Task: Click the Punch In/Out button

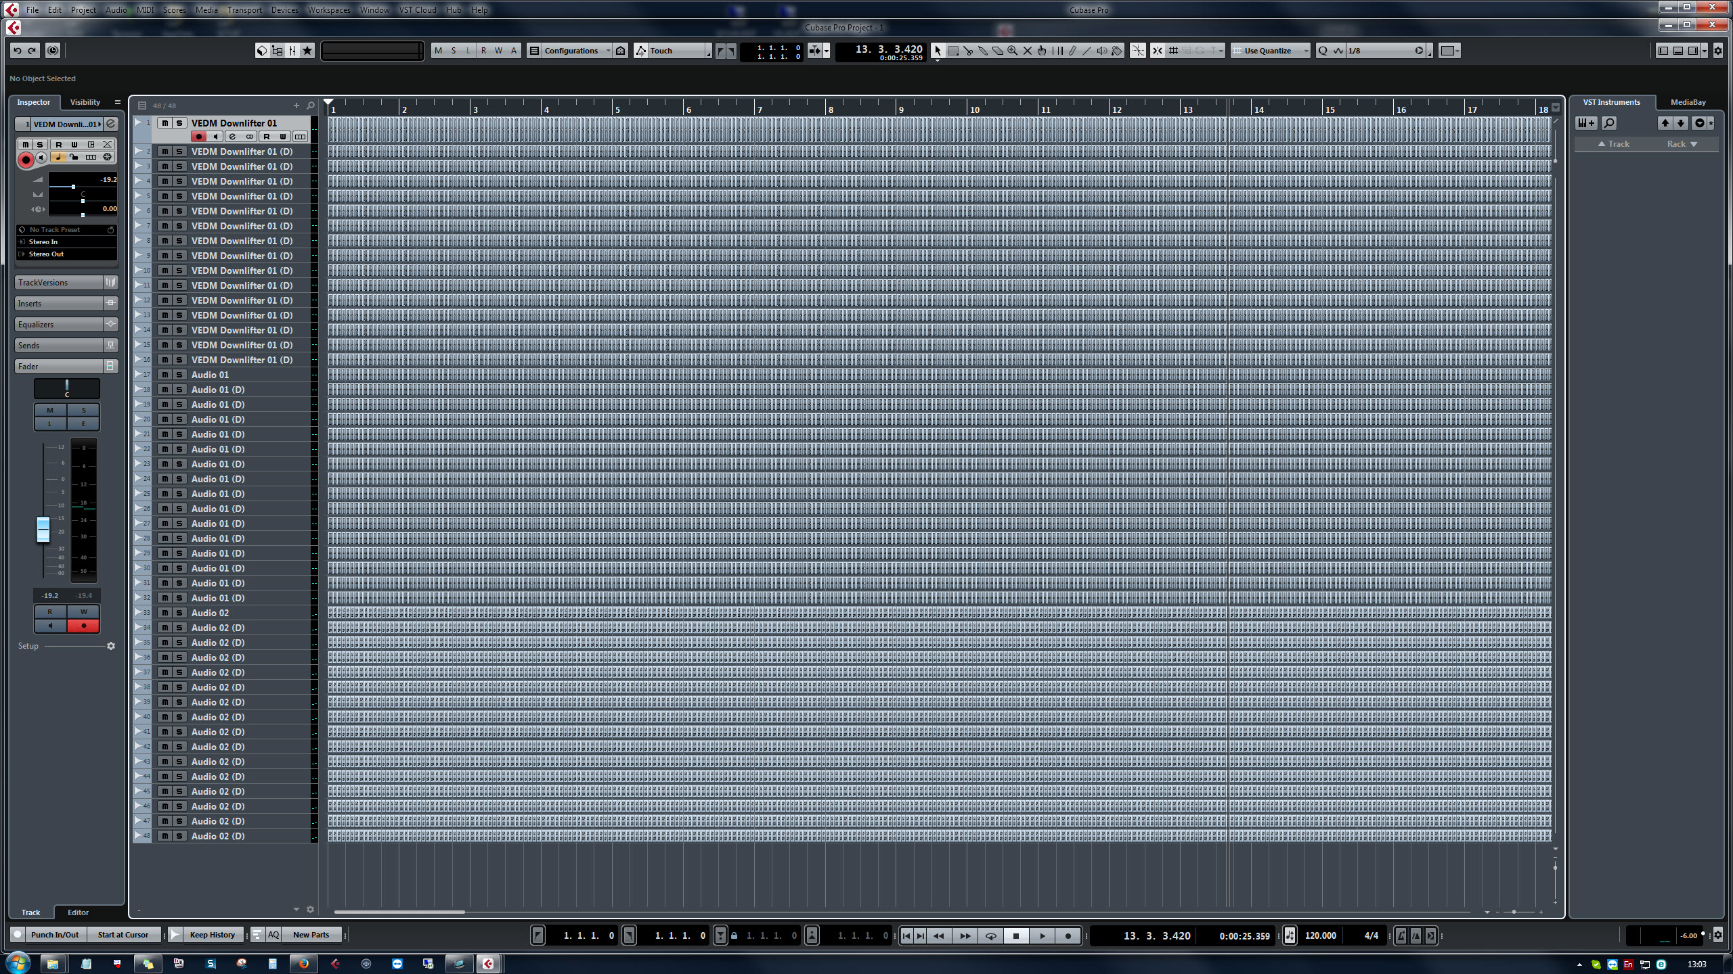Action: click(x=55, y=935)
